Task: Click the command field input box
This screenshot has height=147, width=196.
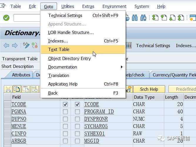Action: tap(27, 18)
